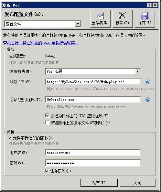Expand the publish profile (配置文件1) dropdown arrow
This screenshot has width=161, height=192.
78,24
